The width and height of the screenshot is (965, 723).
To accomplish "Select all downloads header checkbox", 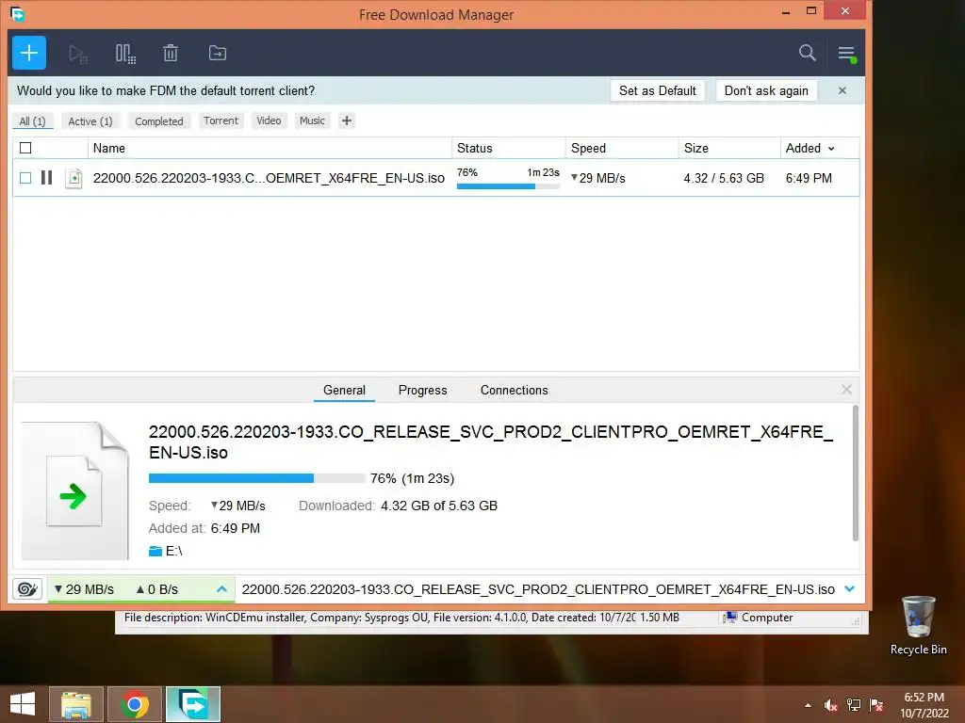I will (25, 148).
